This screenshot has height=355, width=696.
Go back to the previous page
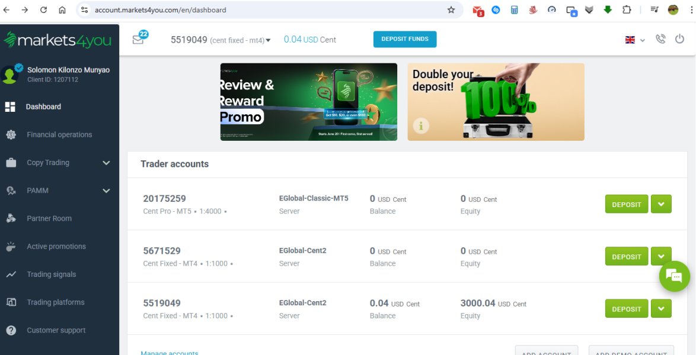point(6,9)
